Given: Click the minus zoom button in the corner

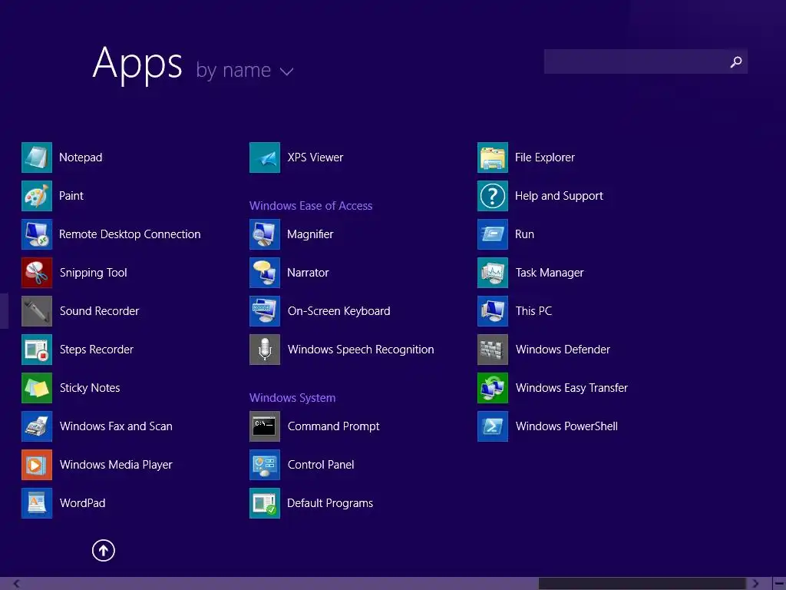Looking at the screenshot, I should click(780, 584).
